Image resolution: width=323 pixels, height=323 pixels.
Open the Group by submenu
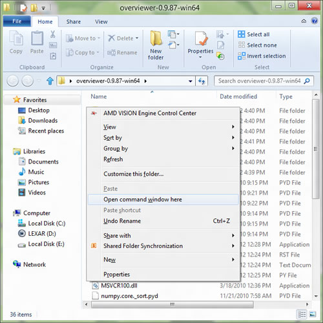tap(163, 149)
